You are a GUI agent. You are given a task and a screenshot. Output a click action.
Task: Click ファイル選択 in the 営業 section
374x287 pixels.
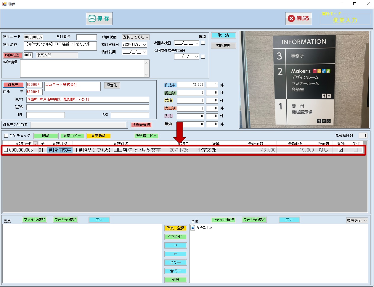34,220
